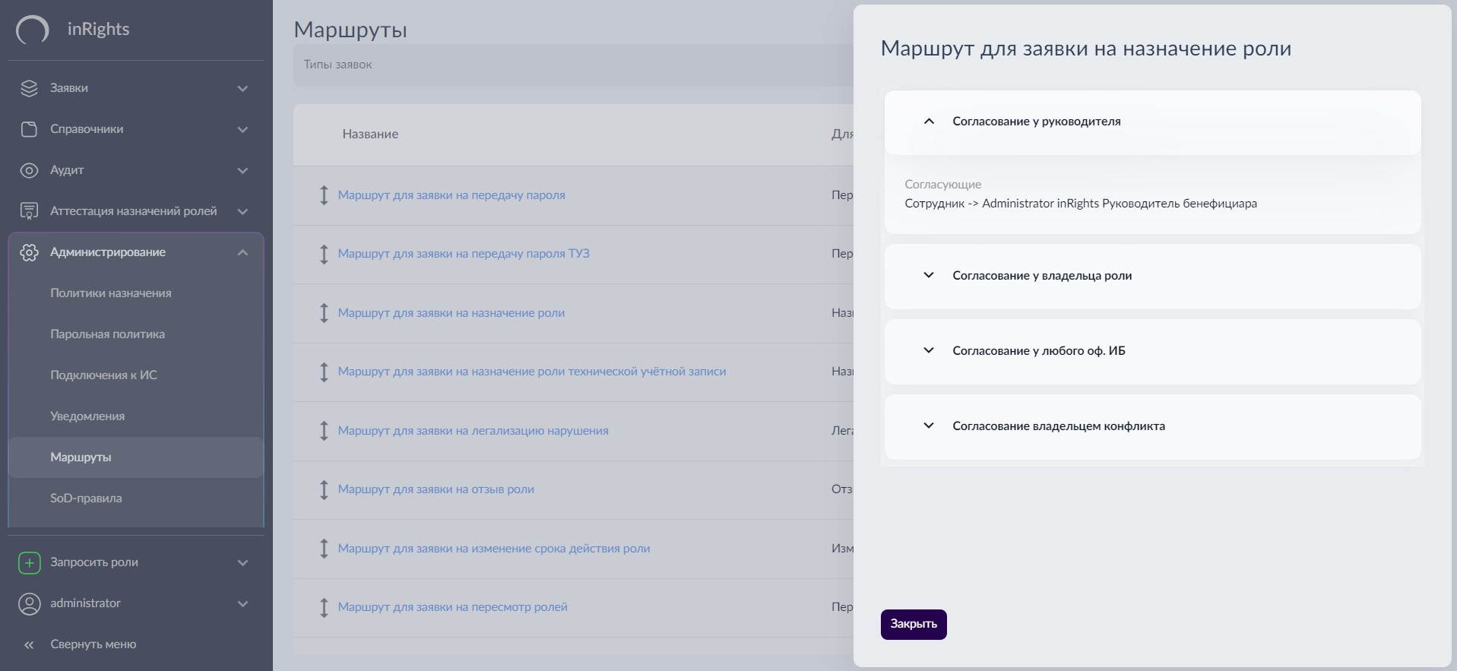1457x671 pixels.
Task: Collapse the Администрирование menu chevron
Action: 243,252
